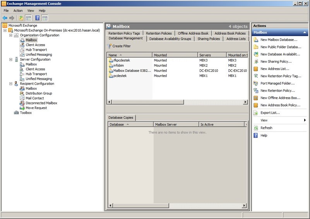Screen dimensions: 310x219
Task: Open the View menu
Action: [31, 11]
